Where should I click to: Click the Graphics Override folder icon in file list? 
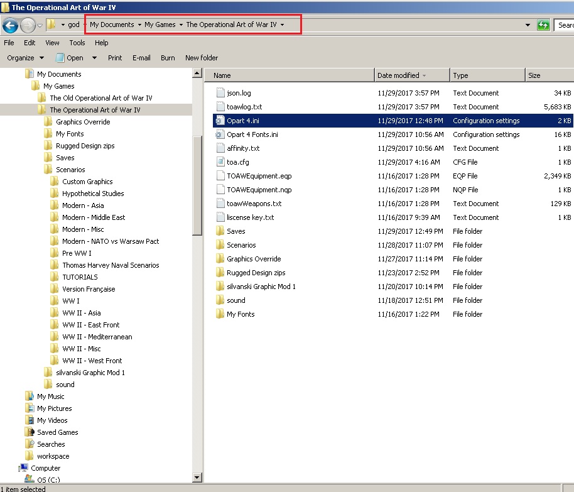(x=220, y=259)
